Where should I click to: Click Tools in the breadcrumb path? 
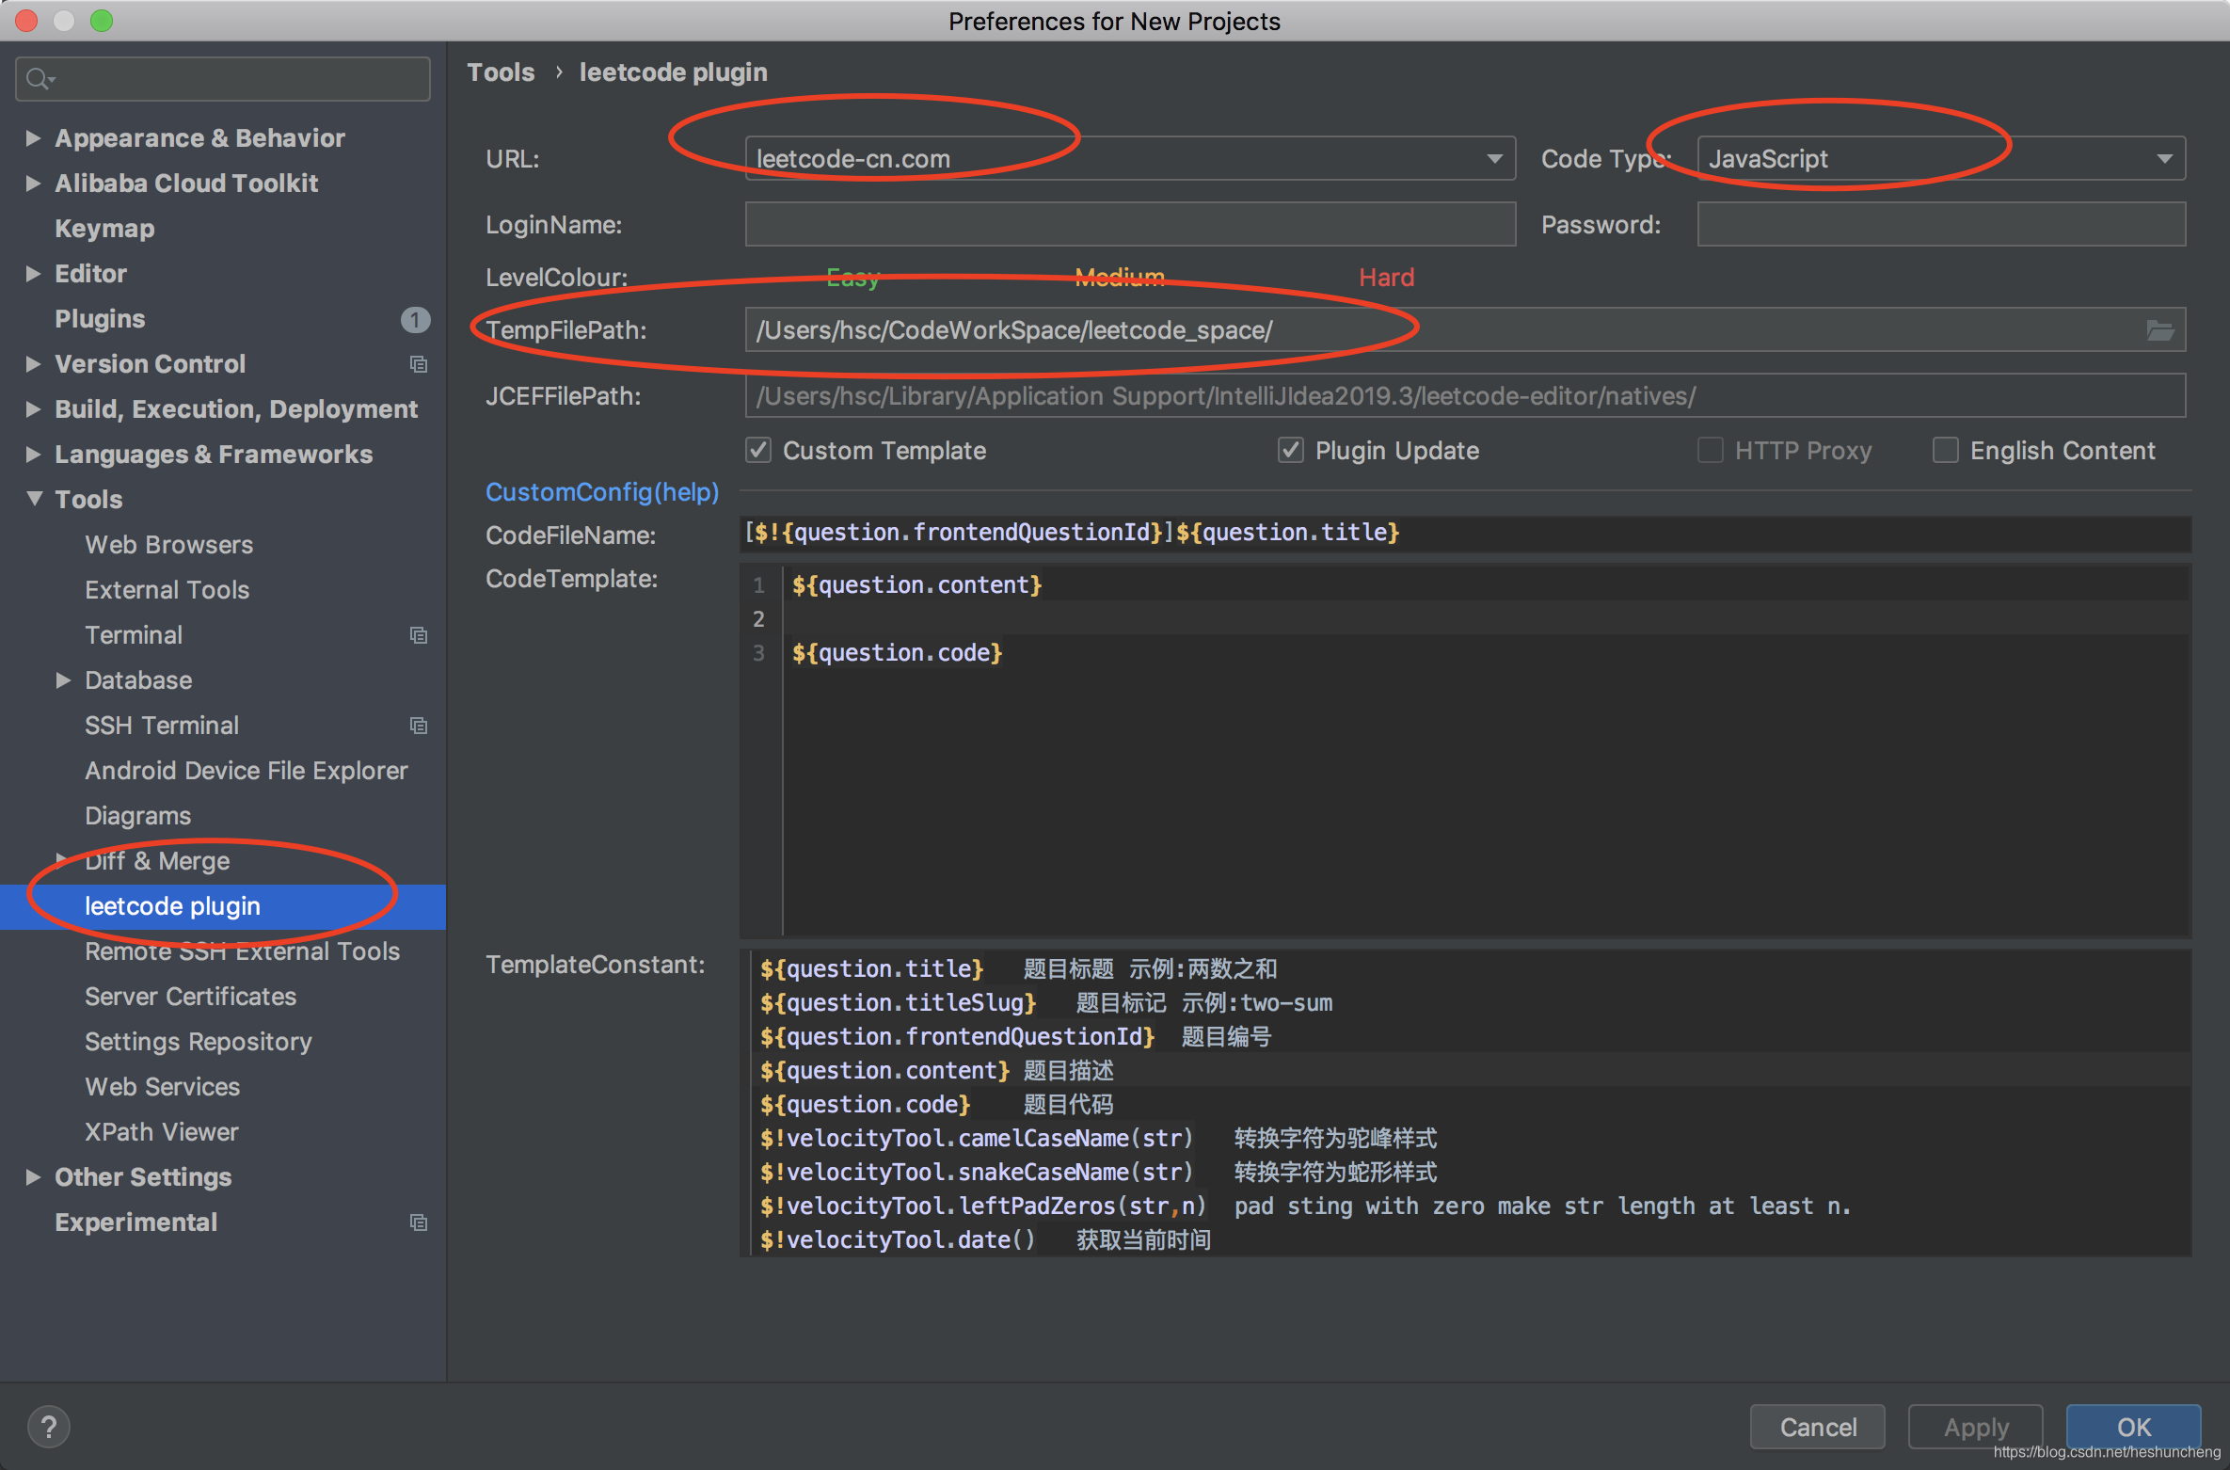[x=501, y=72]
